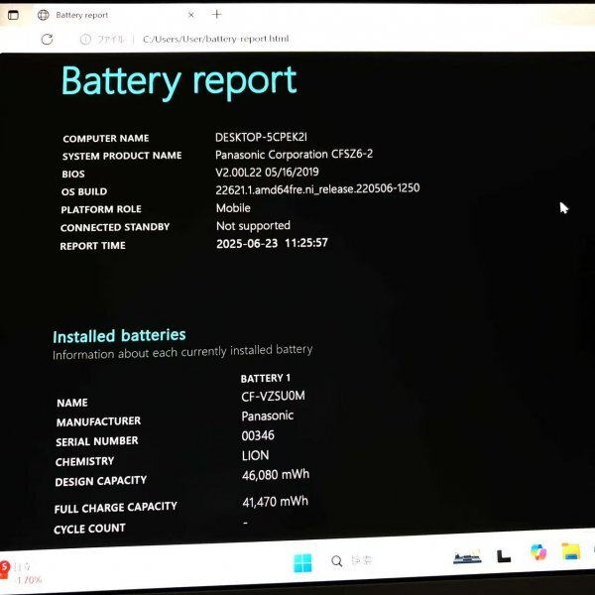Click the OS BUILD label
This screenshot has width=595, height=595.
pos(84,191)
